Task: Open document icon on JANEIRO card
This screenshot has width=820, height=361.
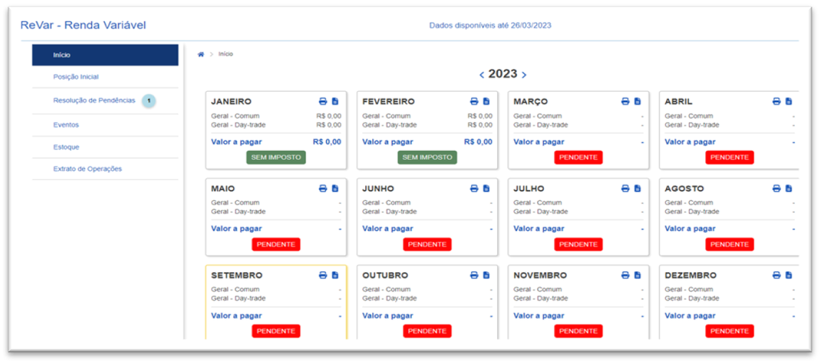Action: point(335,101)
